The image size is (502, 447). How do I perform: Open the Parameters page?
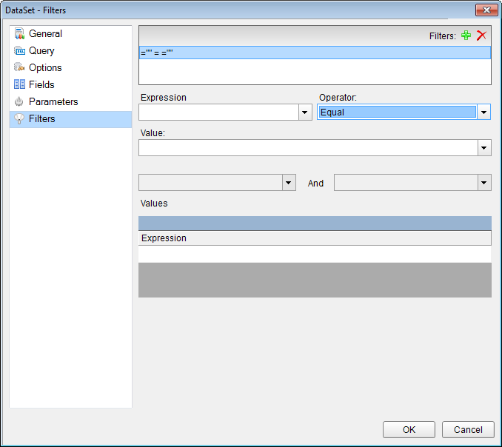71,101
